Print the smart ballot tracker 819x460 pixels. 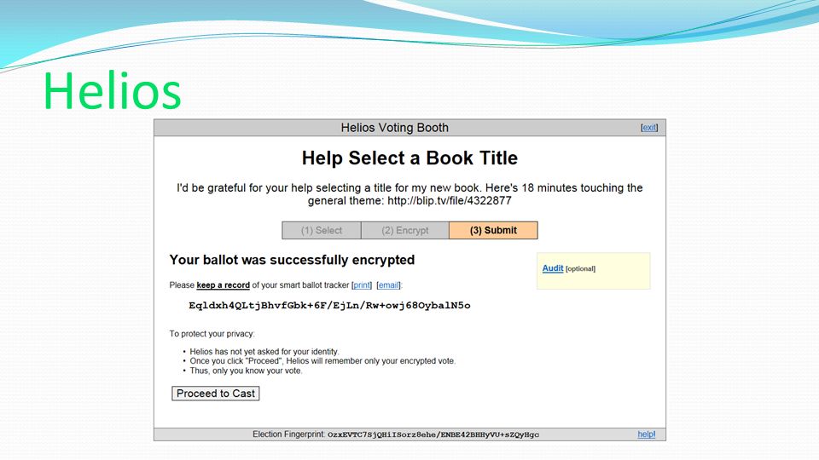[x=362, y=285]
